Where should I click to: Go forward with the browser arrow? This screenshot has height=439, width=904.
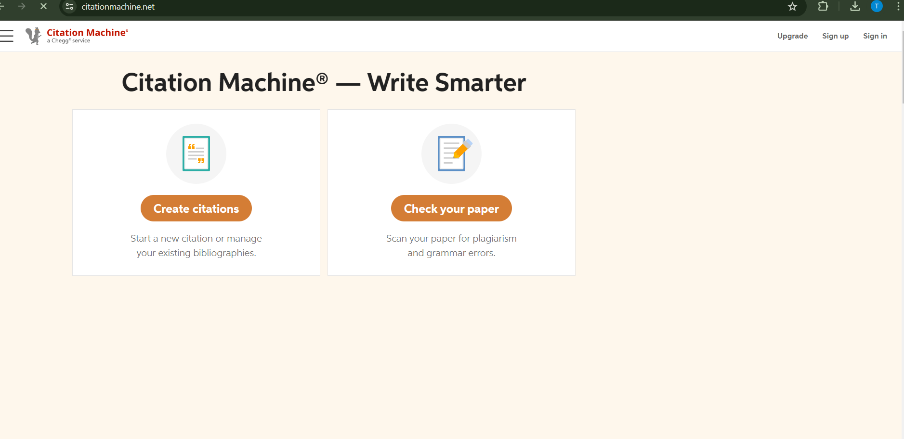point(22,6)
